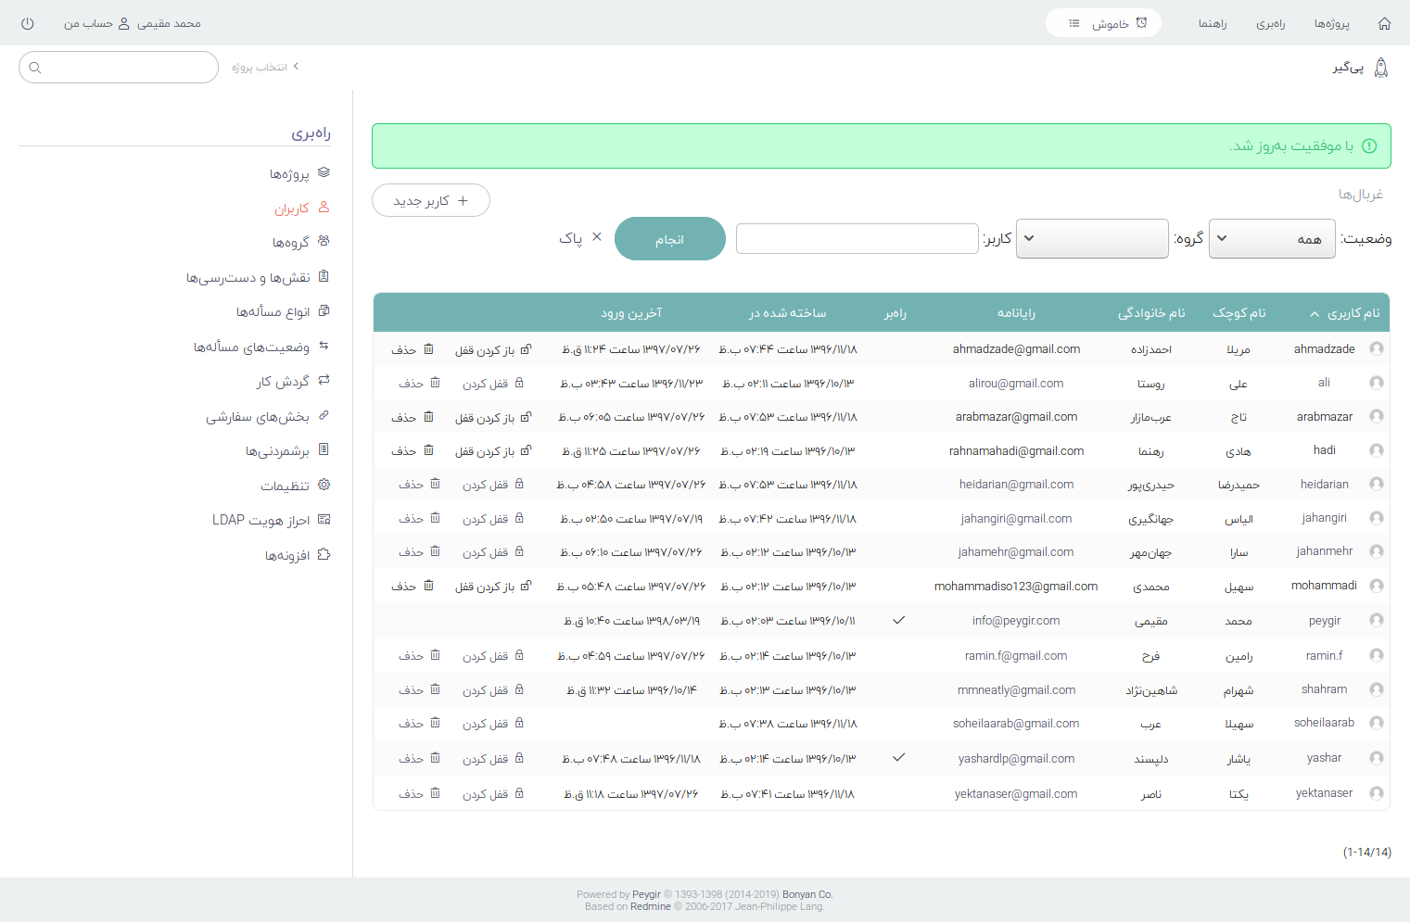
Task: Click the X clear filter icon
Action: tap(597, 237)
